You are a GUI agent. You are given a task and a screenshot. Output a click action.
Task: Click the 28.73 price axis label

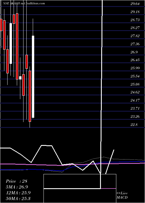point(135,20)
